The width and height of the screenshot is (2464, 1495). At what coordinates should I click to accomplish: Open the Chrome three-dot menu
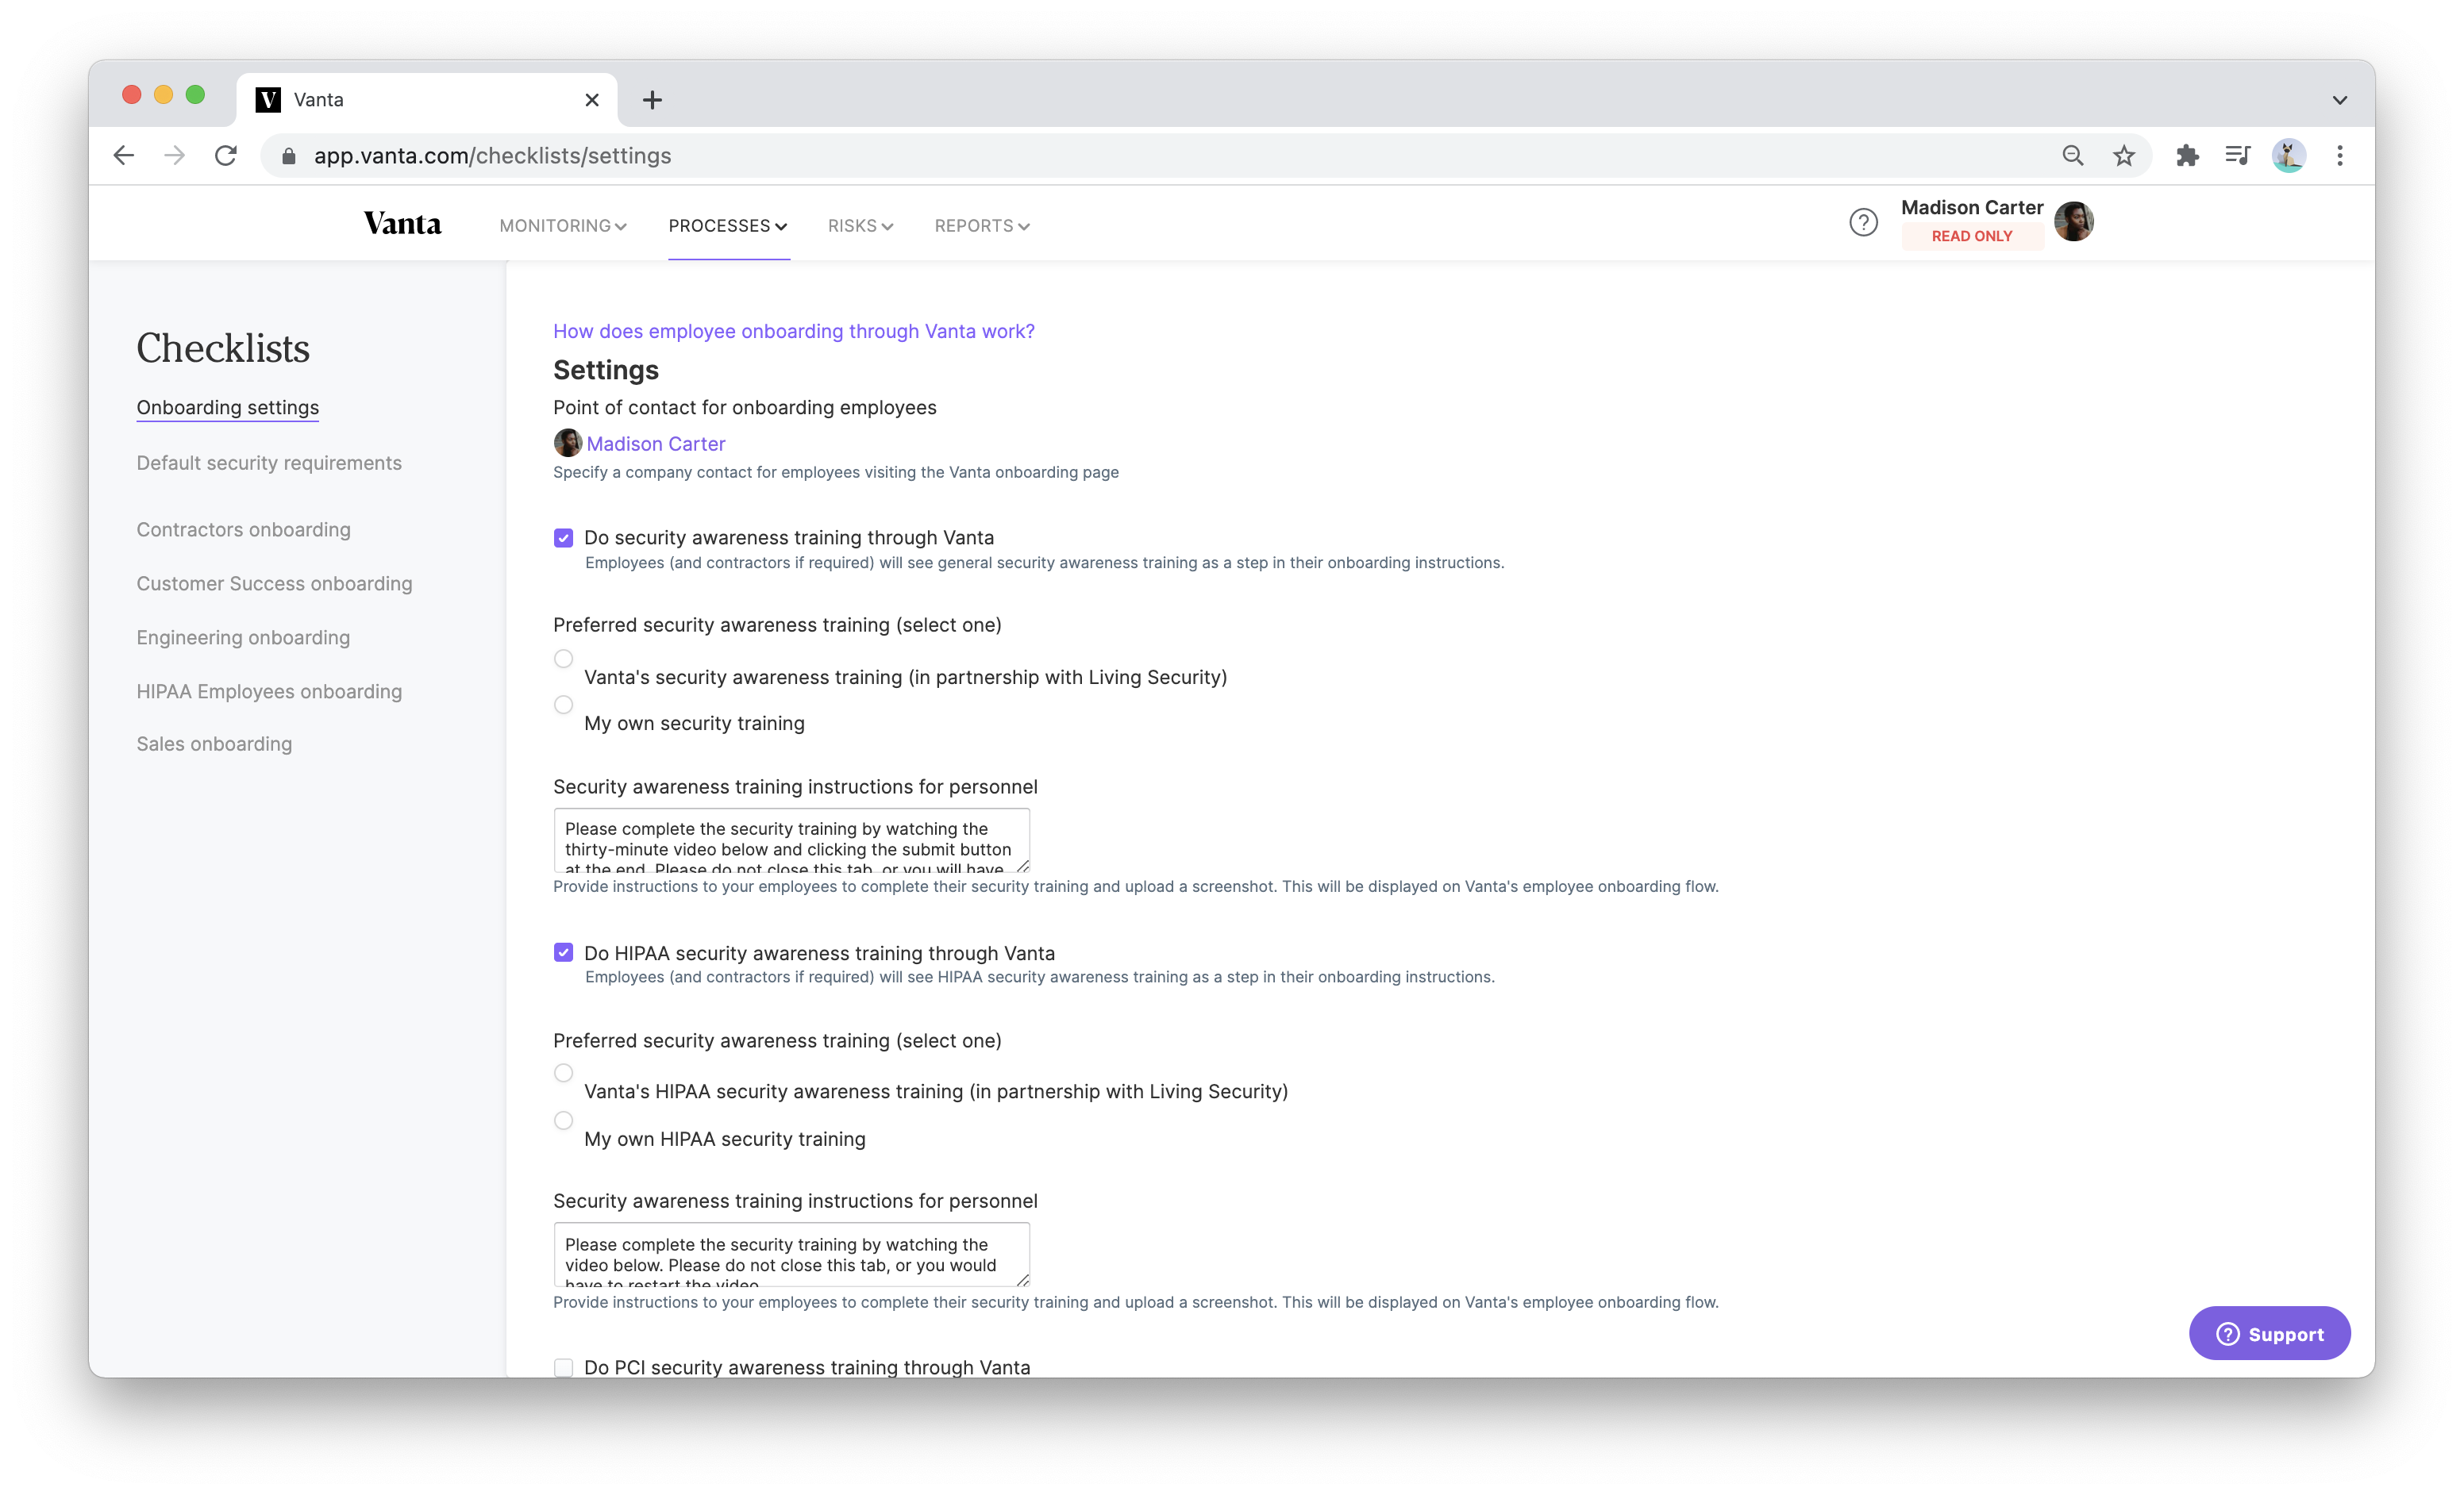(2340, 156)
